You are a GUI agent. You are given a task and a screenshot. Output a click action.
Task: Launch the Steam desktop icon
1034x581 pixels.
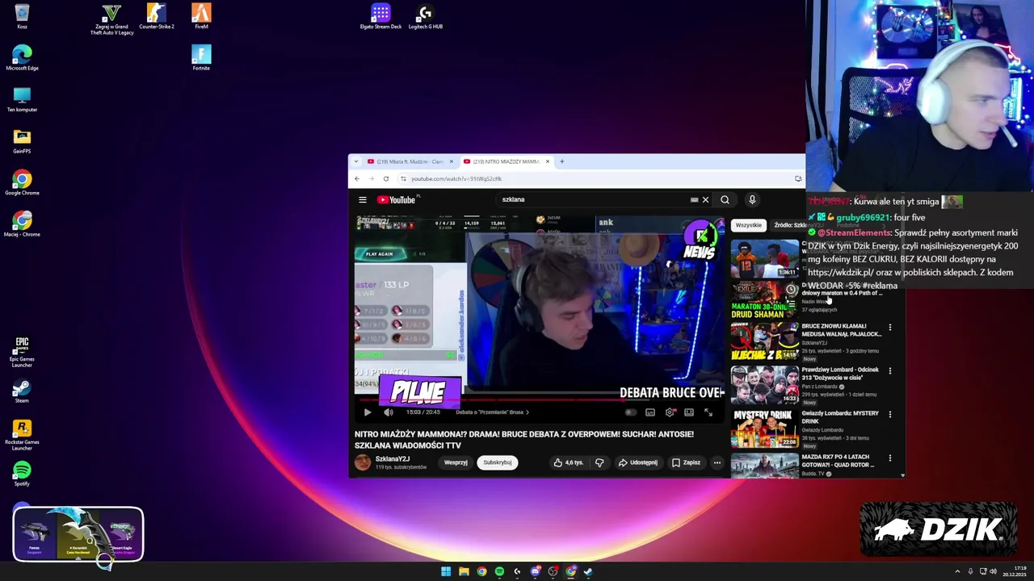22,391
